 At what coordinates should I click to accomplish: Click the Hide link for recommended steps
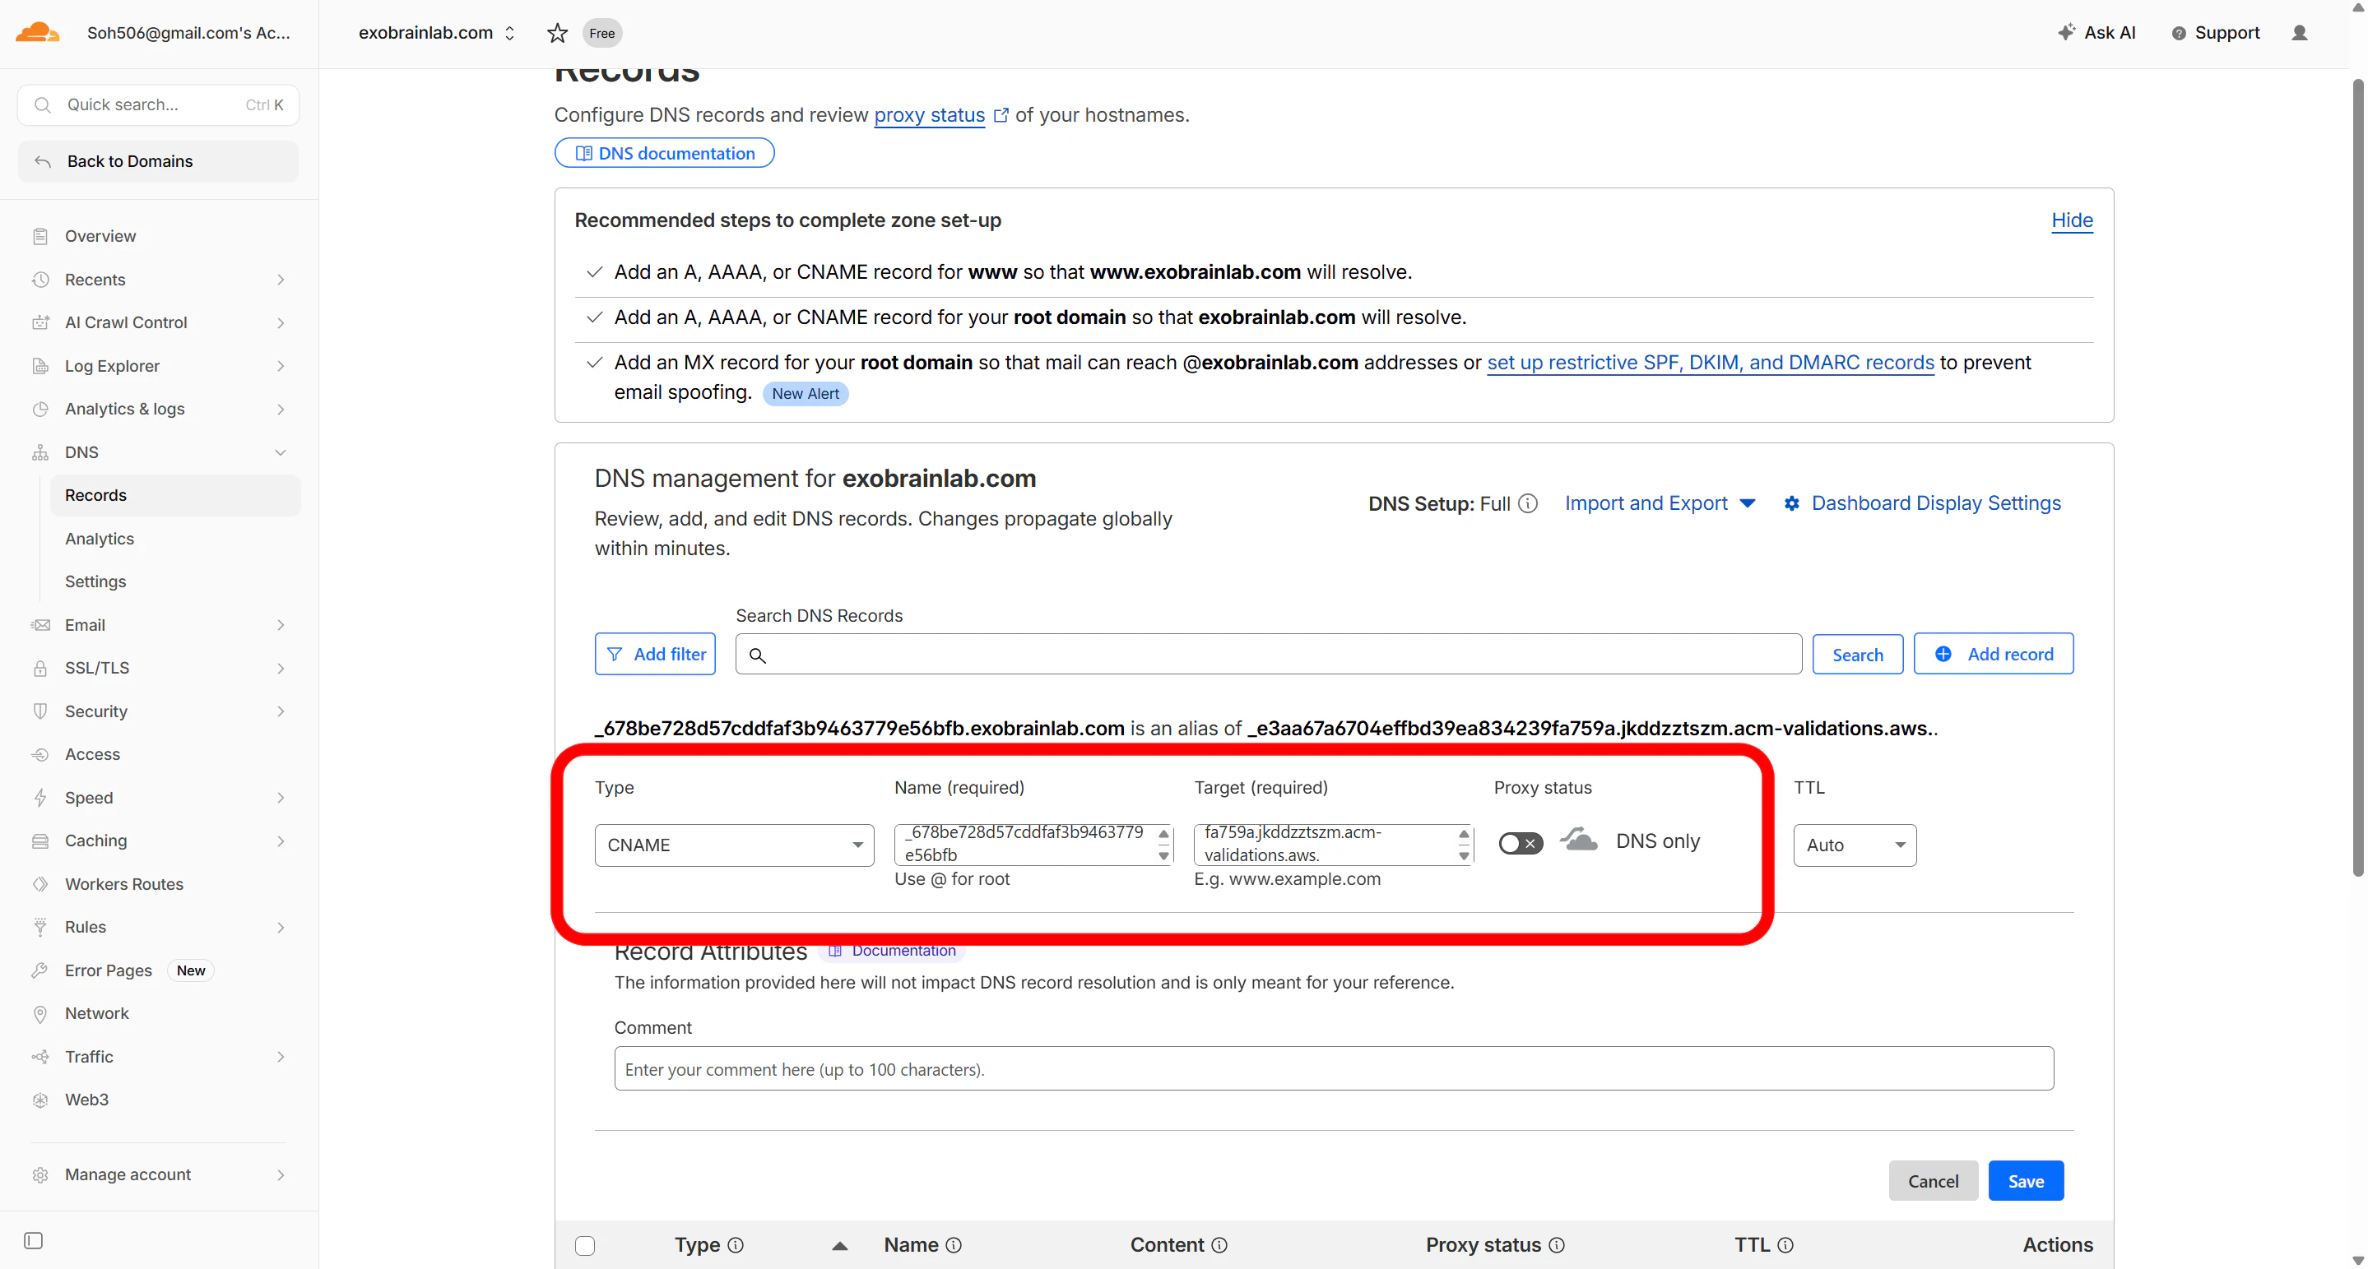2072,220
